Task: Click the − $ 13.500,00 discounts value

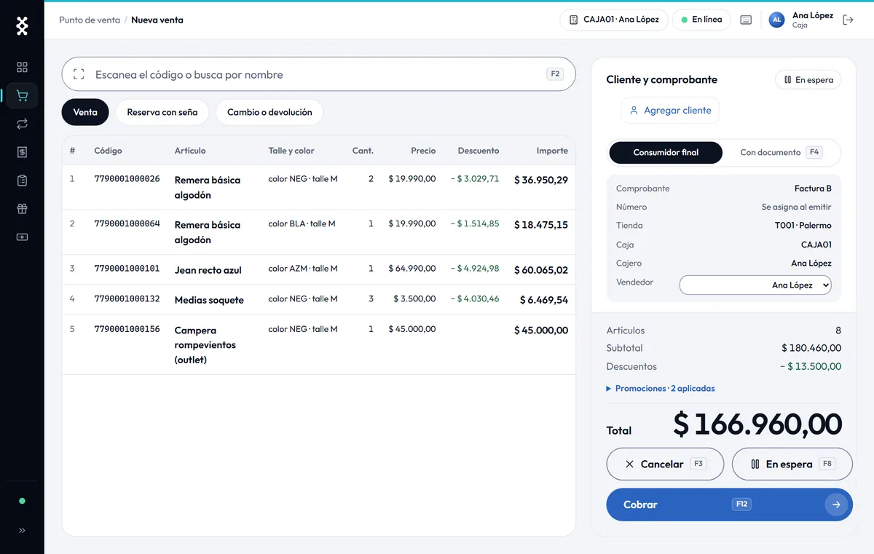Action: click(x=811, y=367)
